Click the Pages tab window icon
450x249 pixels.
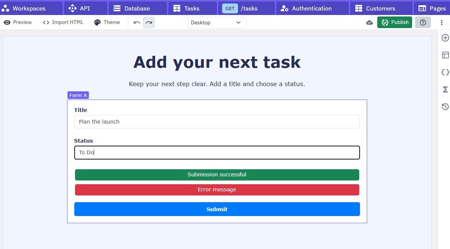click(422, 8)
